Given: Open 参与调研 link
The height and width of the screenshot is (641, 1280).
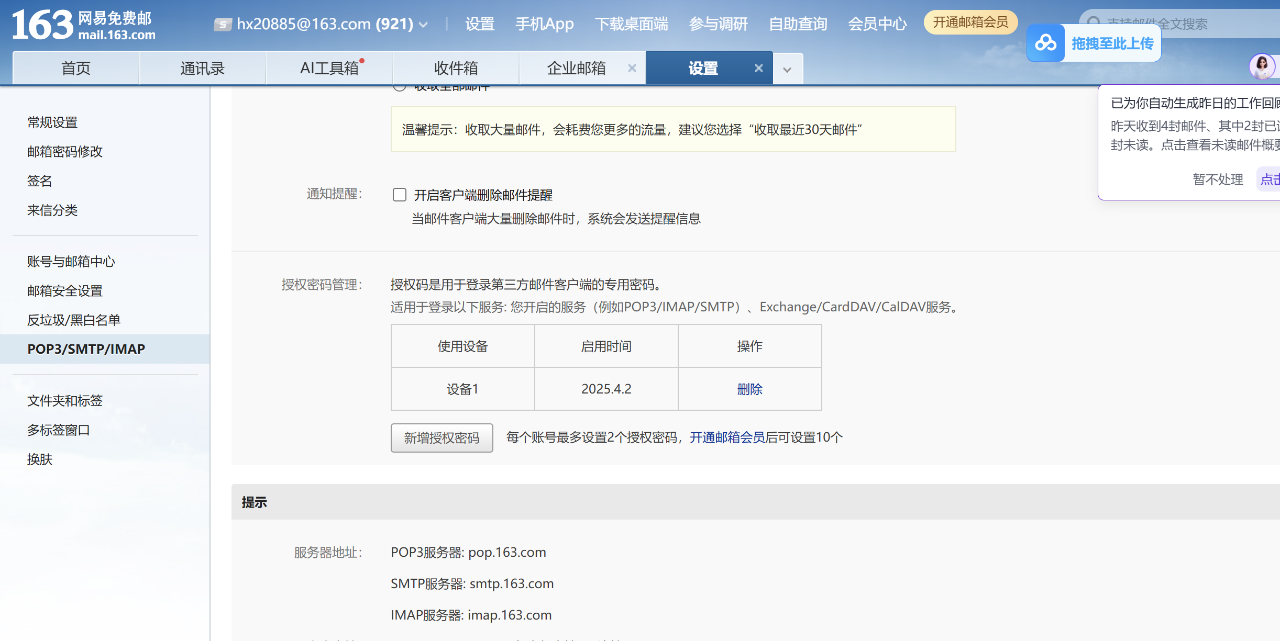Looking at the screenshot, I should click(x=718, y=24).
